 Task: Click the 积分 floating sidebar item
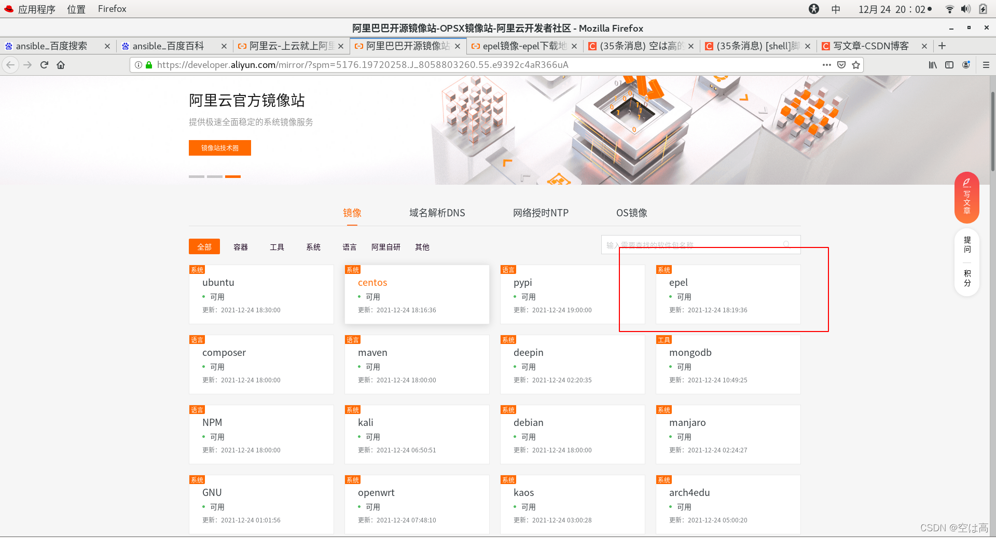point(967,278)
